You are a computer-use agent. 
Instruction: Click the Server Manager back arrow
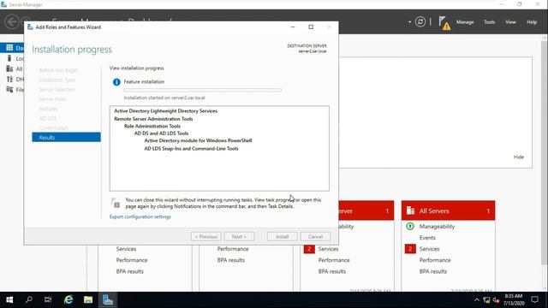pos(12,21)
